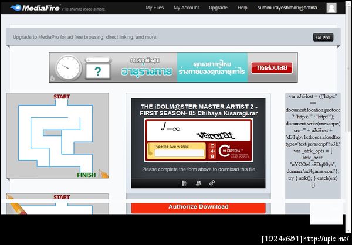Image resolution: width=352 pixels, height=245 pixels.
Task: Click the pencil icon on maze ad
Action: [104, 174]
